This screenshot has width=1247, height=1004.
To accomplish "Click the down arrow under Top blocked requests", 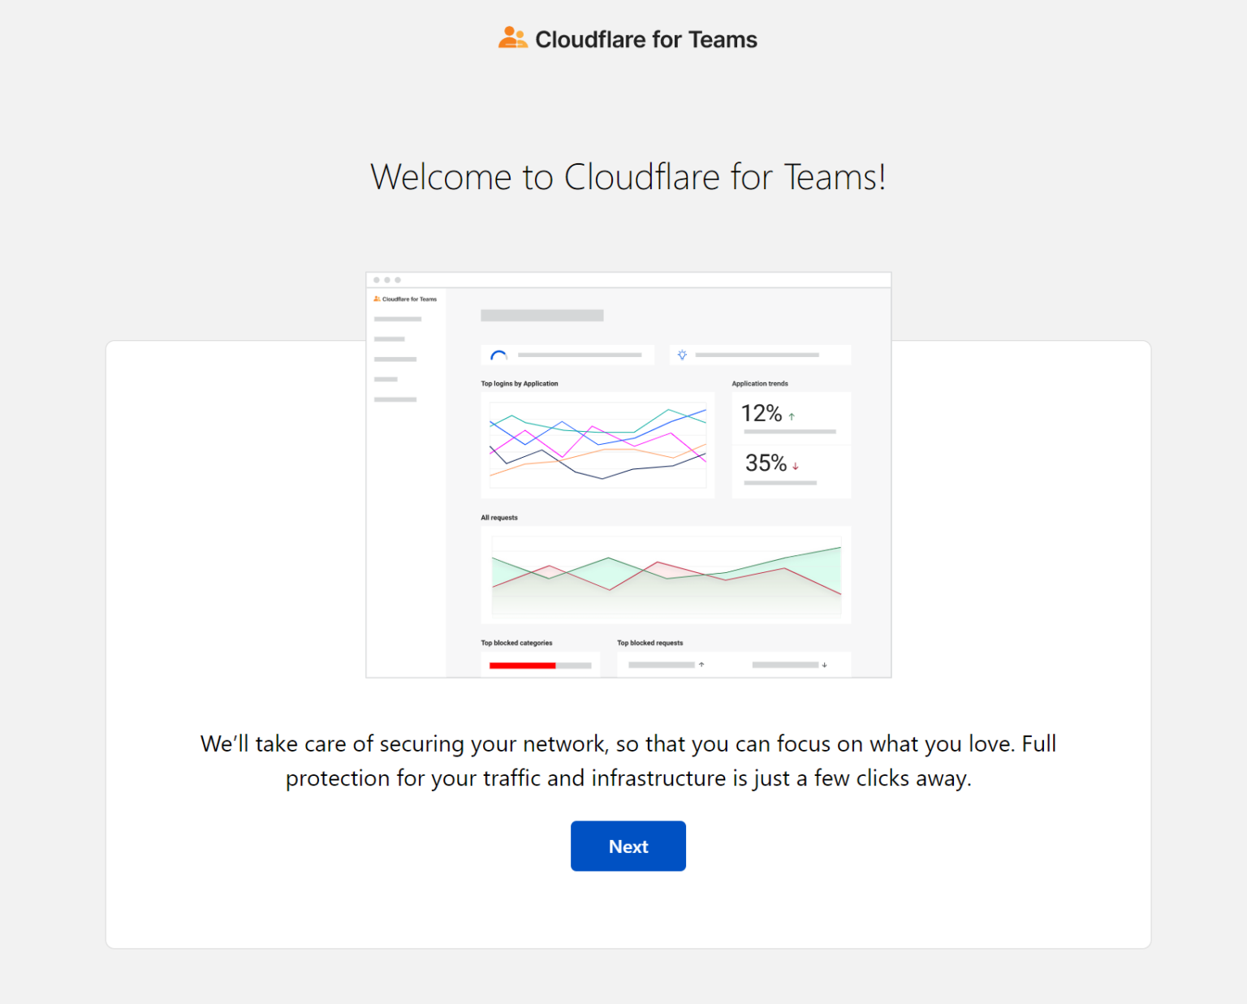I will [x=824, y=665].
